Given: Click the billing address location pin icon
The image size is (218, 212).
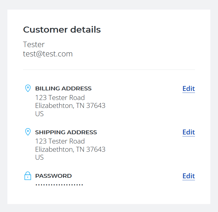Looking at the screenshot, I should [28, 88].
